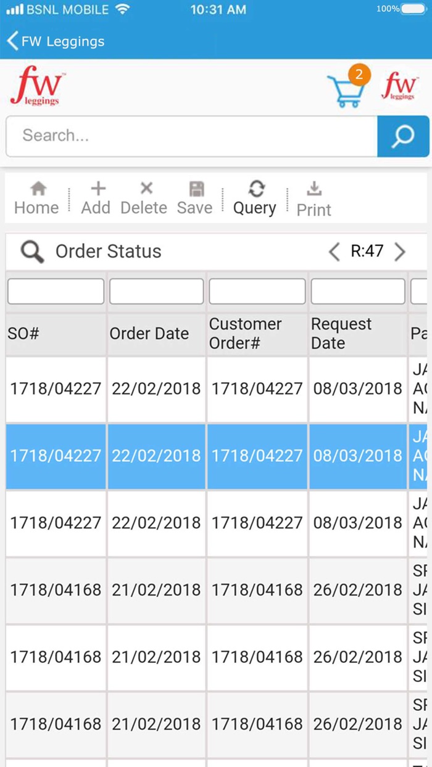The width and height of the screenshot is (432, 767).
Task: Sort by Order Date column header
Action: 157,334
